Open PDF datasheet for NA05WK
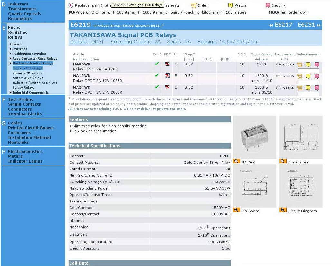 pyautogui.click(x=167, y=64)
